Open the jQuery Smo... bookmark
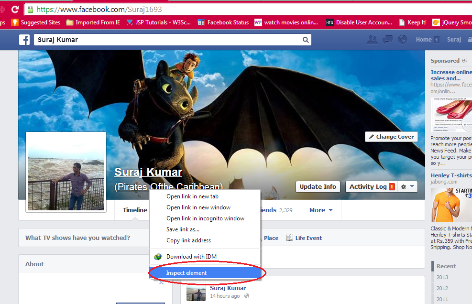The height and width of the screenshot is (304, 472). coord(452,22)
